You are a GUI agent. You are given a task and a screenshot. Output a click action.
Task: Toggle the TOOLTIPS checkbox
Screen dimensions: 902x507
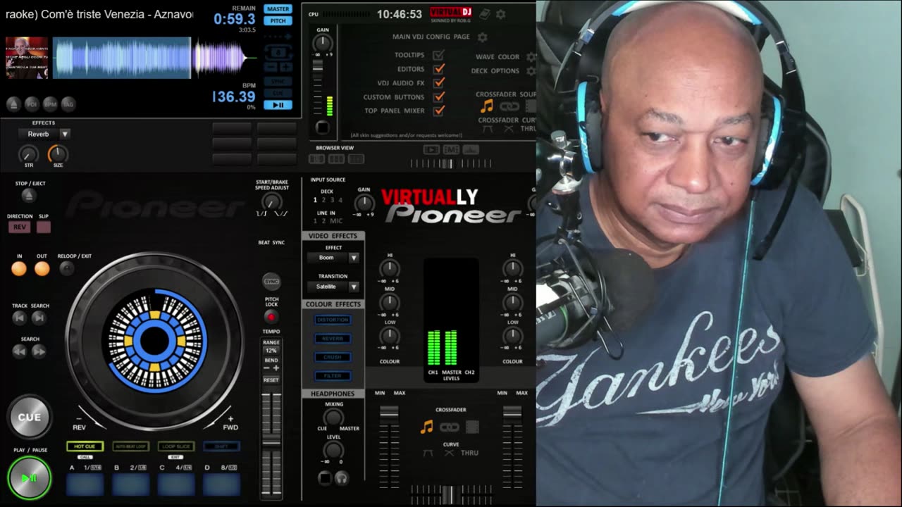click(438, 55)
